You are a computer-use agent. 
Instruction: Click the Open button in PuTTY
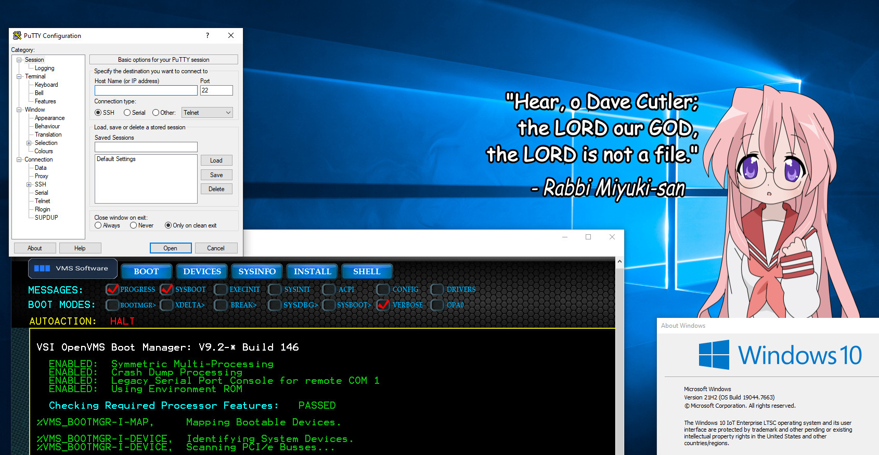pyautogui.click(x=171, y=248)
